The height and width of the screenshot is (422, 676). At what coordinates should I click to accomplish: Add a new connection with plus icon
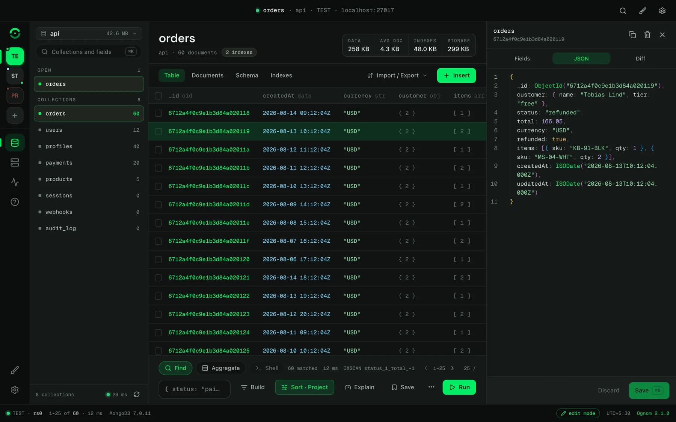pos(15,116)
